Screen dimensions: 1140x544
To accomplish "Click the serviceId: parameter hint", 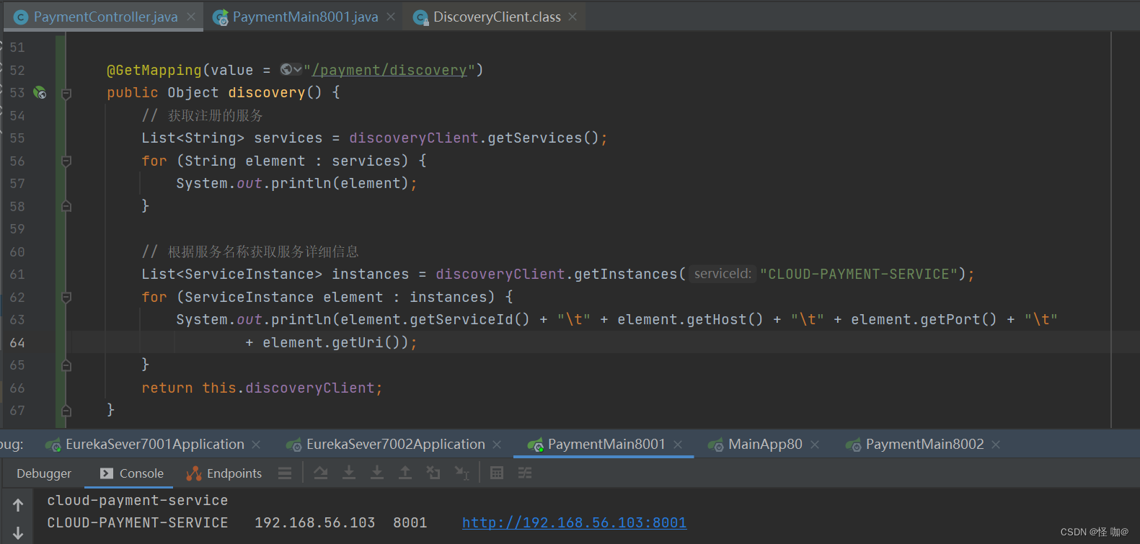I will (723, 274).
